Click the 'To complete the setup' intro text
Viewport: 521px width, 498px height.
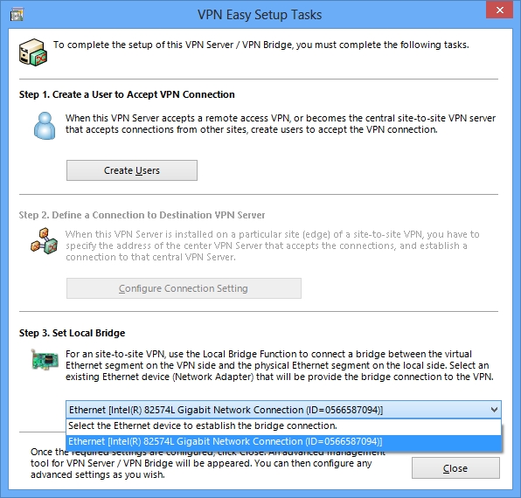tap(261, 45)
